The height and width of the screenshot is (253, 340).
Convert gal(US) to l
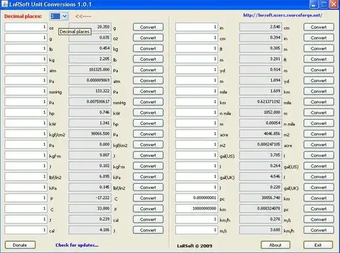(318, 155)
